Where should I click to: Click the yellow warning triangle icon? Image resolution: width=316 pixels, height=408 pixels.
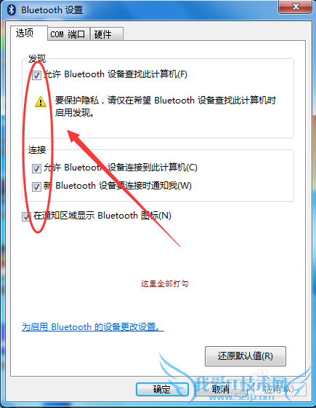pyautogui.click(x=41, y=102)
